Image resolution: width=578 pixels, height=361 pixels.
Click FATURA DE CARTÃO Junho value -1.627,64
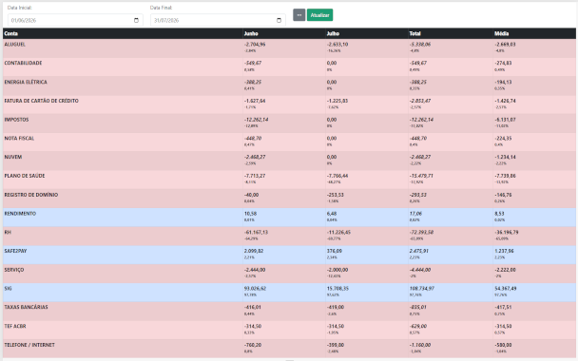tap(255, 101)
